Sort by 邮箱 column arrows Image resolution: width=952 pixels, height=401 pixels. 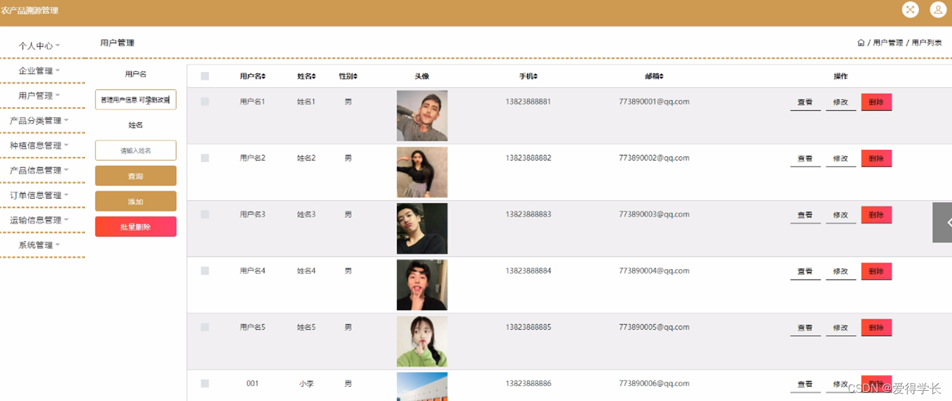point(661,76)
